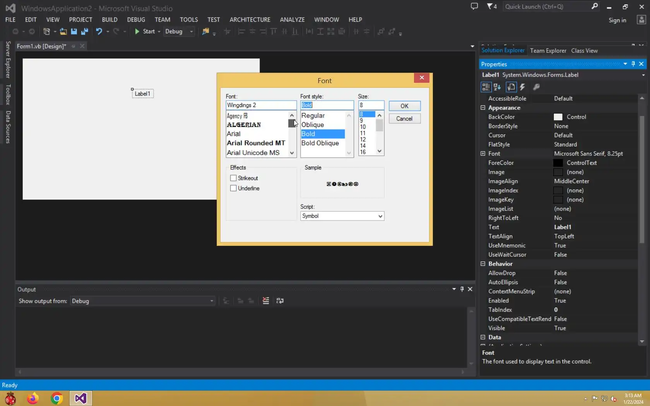
Task: Open the Data Sources side tab
Action: coord(8,127)
